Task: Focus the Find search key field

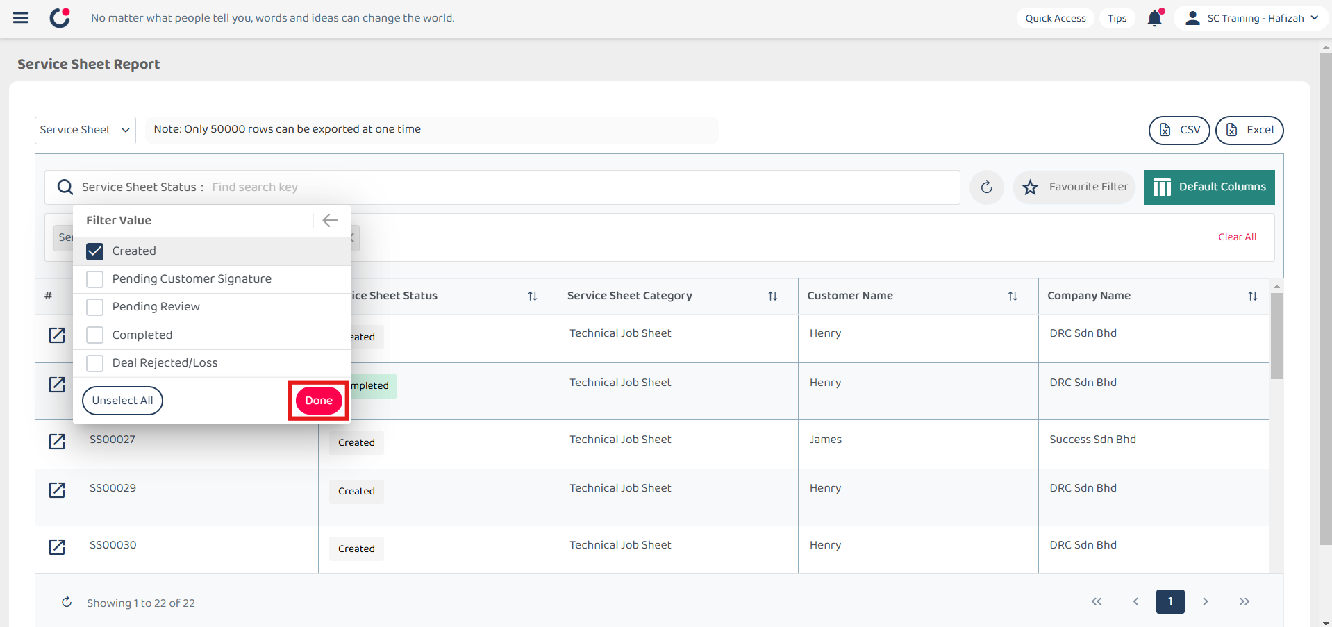Action: 583,187
